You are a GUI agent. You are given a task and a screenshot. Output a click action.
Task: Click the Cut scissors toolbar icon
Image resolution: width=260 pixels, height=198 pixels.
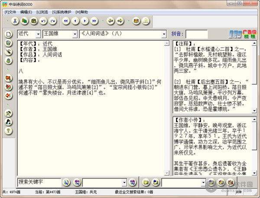pos(15,21)
